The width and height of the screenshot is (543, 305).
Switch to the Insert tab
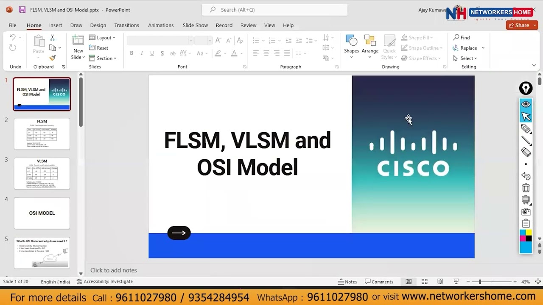pos(56,25)
